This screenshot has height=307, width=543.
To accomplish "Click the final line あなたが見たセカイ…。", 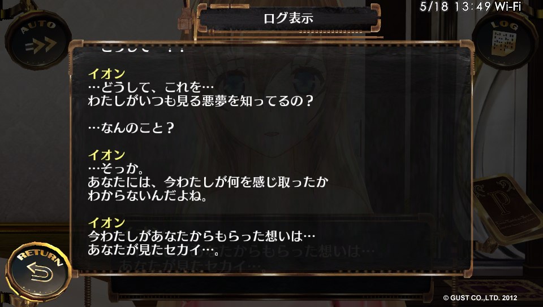I will 154,249.
